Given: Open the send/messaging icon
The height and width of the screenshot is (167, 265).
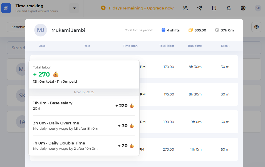Looking at the screenshot, I should point(200,8).
